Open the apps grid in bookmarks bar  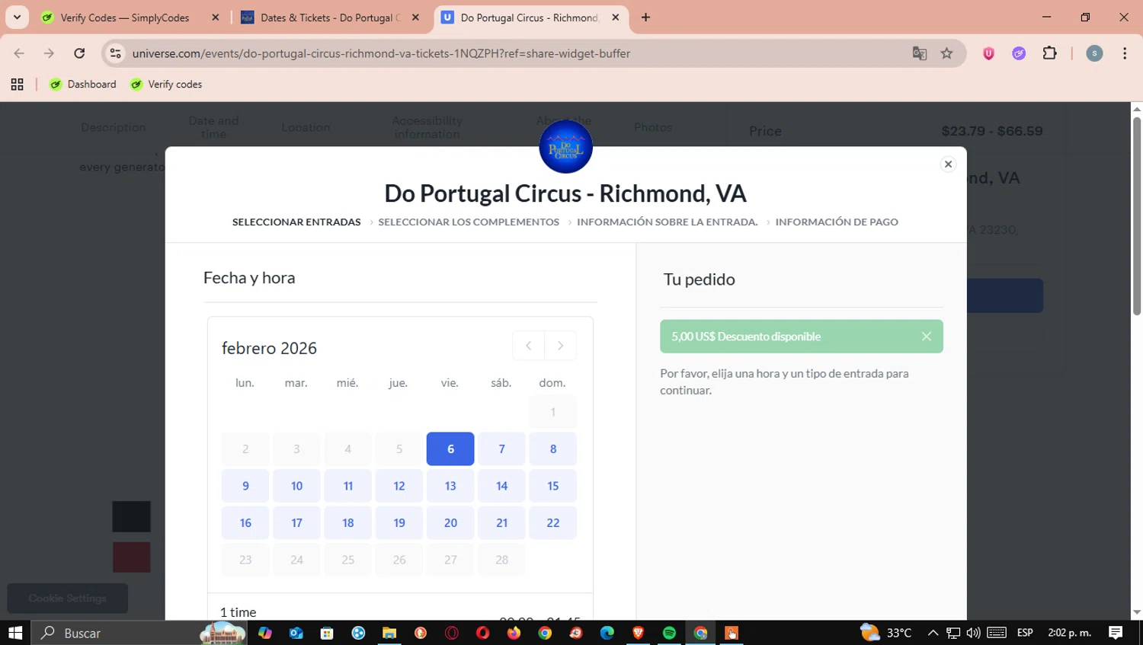coord(17,85)
